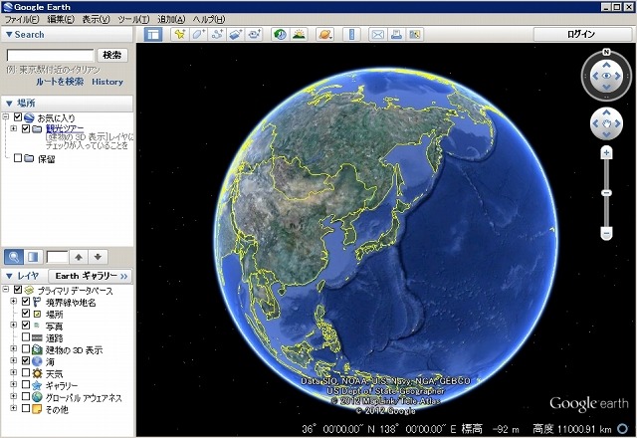Toggle the opacity adjust panel icon
The width and height of the screenshot is (637, 438).
pyautogui.click(x=33, y=257)
